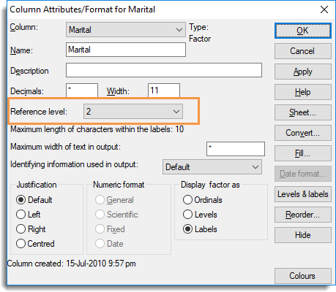
Task: Expand the Reference level dropdown
Action: [x=133, y=112]
